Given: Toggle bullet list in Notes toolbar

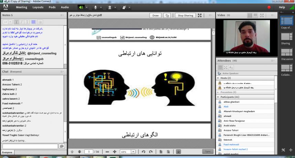Looking at the screenshot, I should pos(40,22).
